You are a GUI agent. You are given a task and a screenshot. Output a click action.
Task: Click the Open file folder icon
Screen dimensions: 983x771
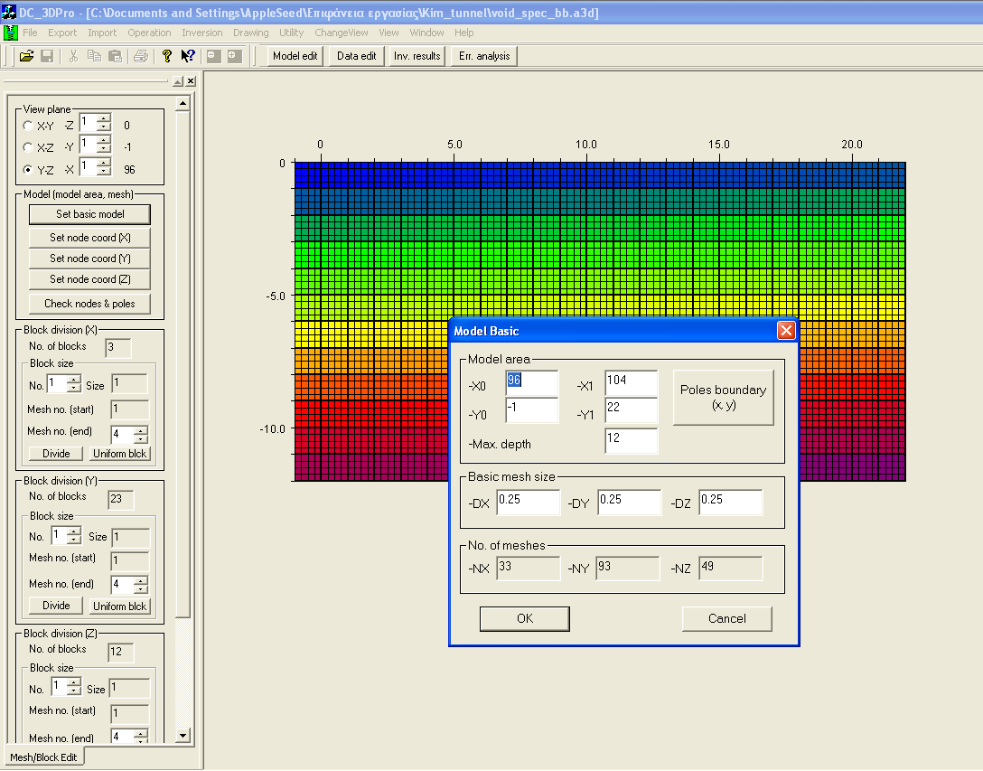click(26, 56)
